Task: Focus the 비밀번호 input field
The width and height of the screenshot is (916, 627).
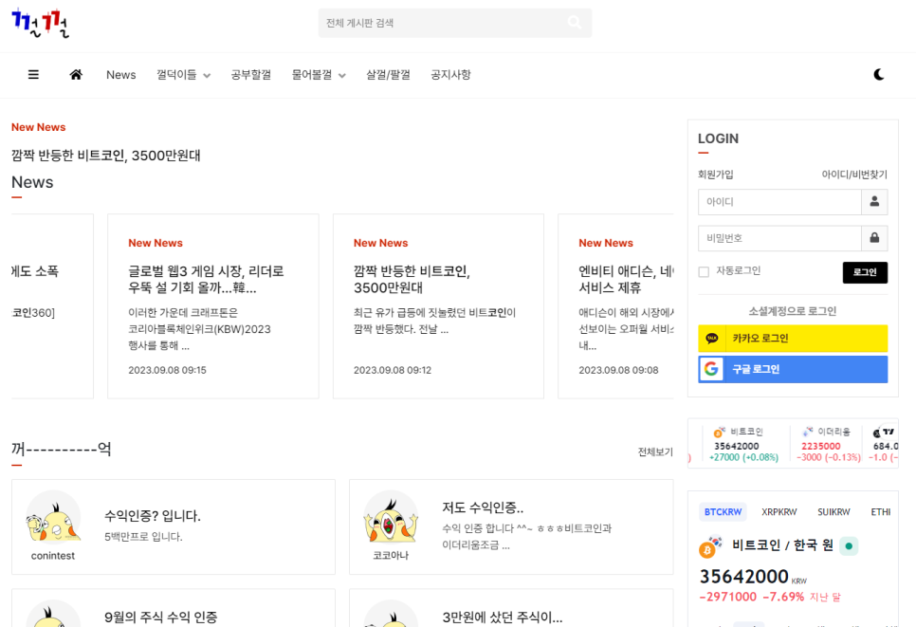Action: 779,238
